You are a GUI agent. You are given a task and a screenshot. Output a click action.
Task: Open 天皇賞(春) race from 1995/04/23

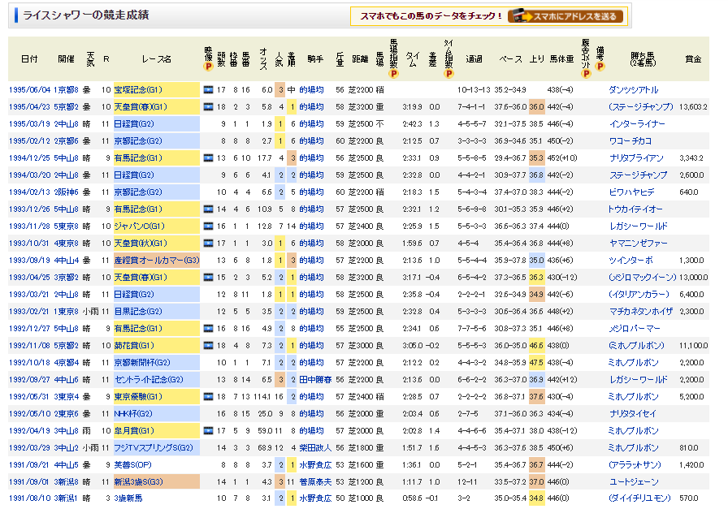(x=140, y=107)
